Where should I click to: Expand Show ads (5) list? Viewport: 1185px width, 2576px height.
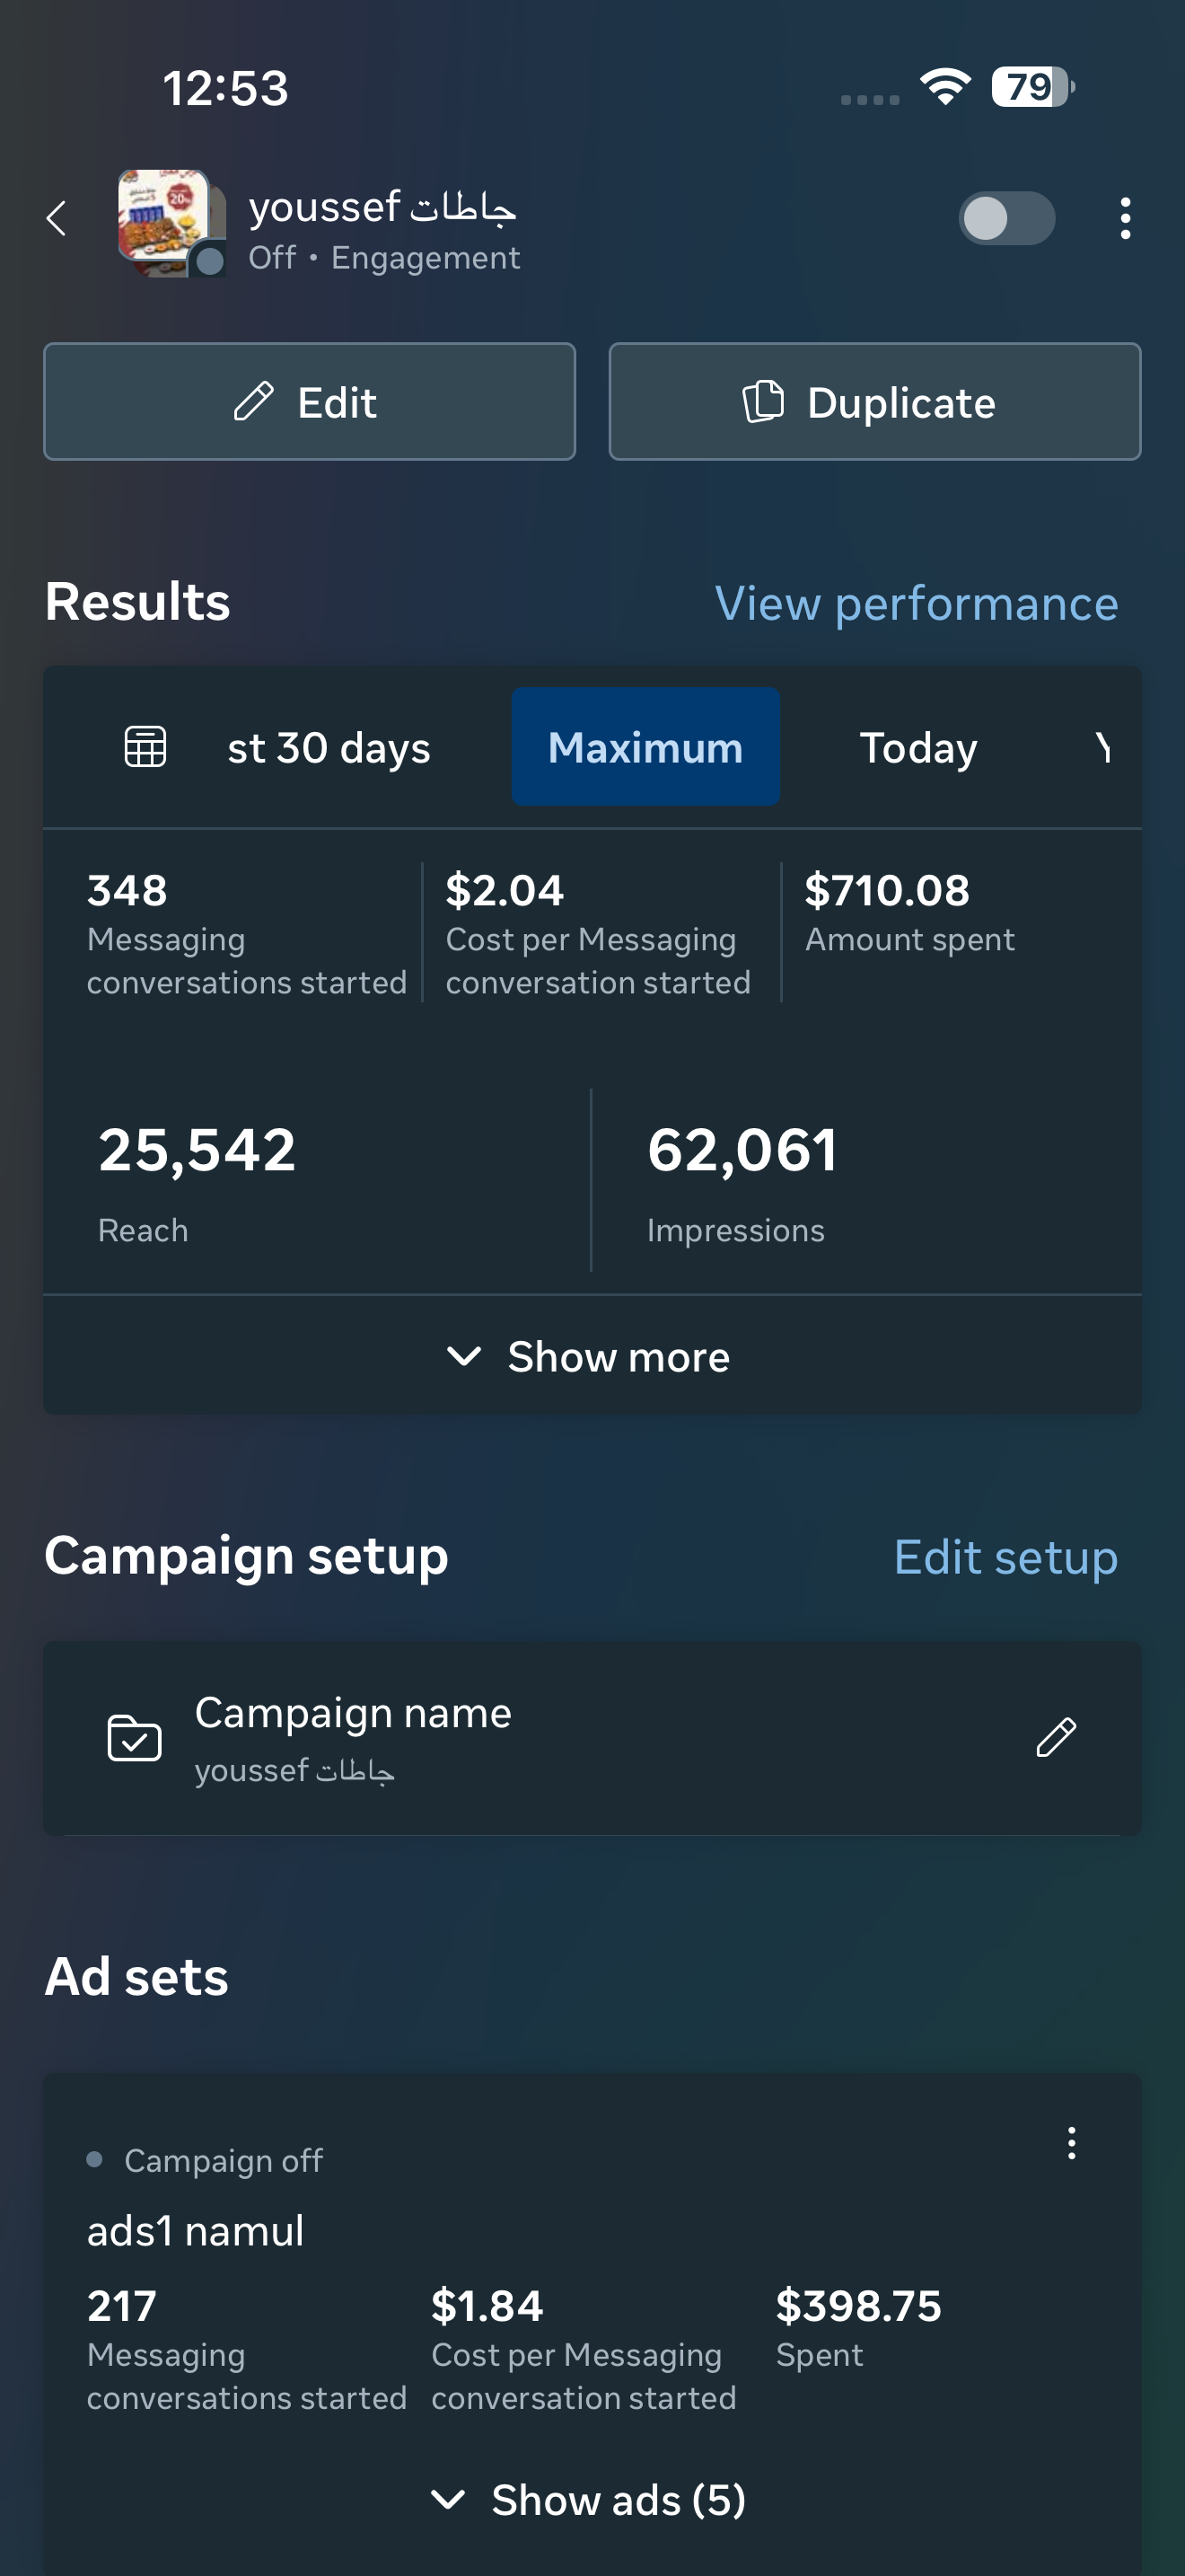pos(592,2500)
